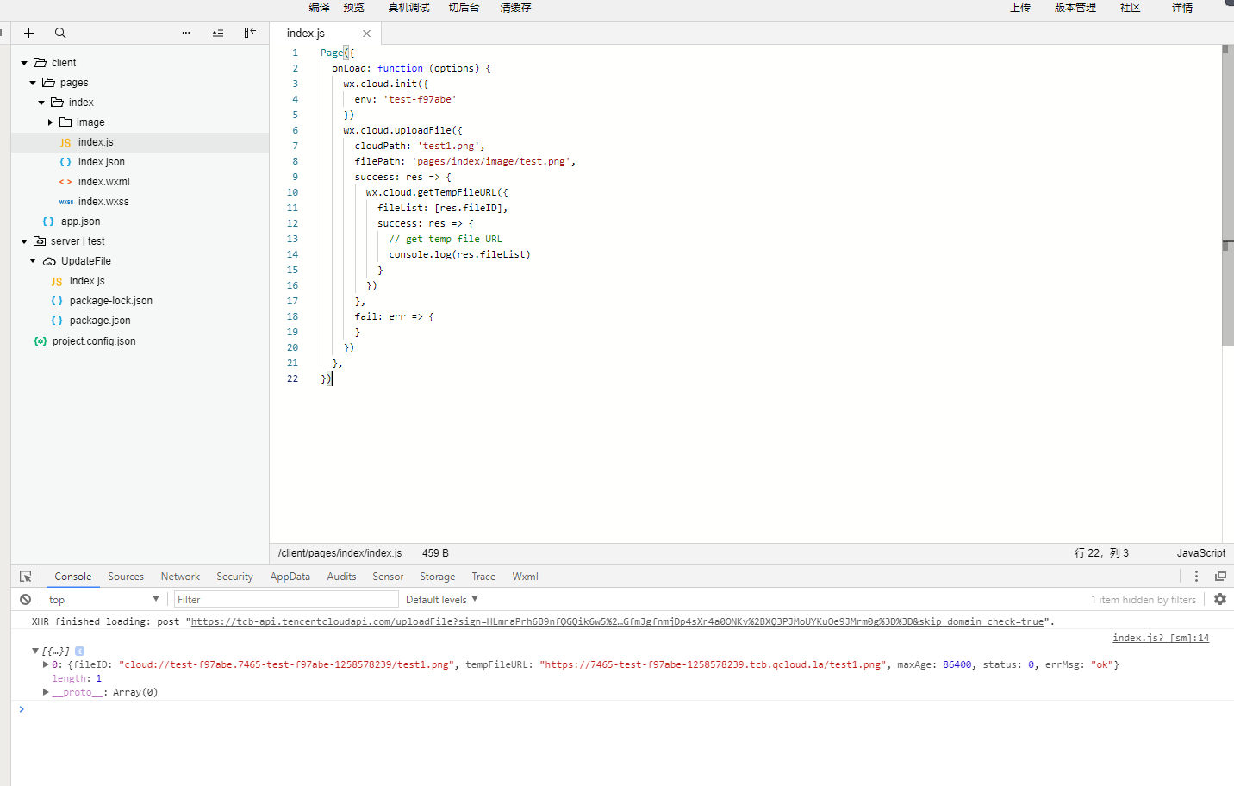1234x786 pixels.
Task: Click the plus icon to add a new file
Action: [x=28, y=33]
